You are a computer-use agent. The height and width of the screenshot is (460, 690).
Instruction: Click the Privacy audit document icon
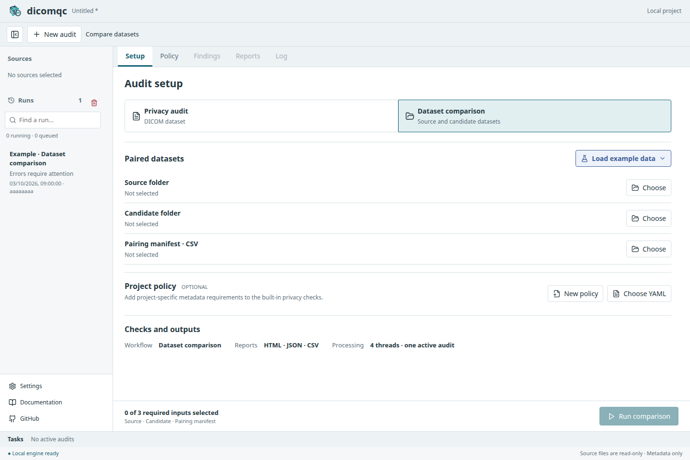coord(136,116)
